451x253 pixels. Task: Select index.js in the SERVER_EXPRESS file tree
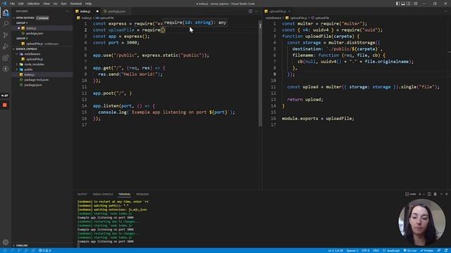pyautogui.click(x=42, y=74)
